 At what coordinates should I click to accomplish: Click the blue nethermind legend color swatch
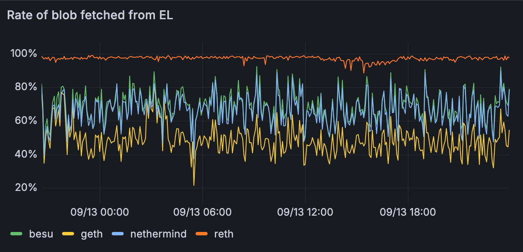(x=118, y=234)
